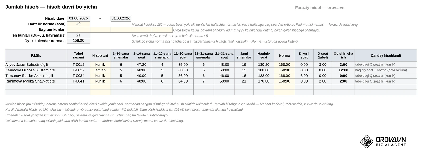This screenshot has height=159, width=422.
Task: Click the actual hours value 180:00
Action: click(264, 70)
